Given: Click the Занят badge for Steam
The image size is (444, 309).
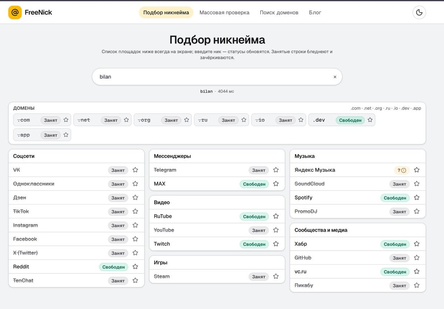Looking at the screenshot, I should [x=259, y=276].
